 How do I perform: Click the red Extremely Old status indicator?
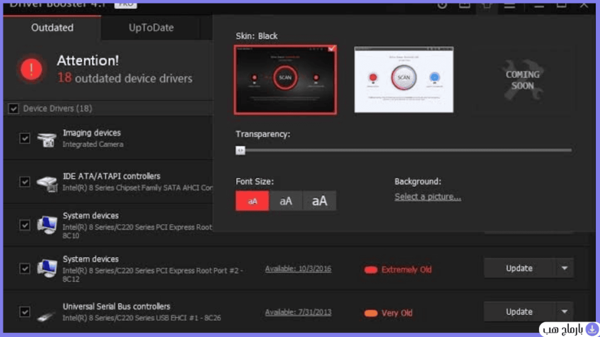pos(370,270)
